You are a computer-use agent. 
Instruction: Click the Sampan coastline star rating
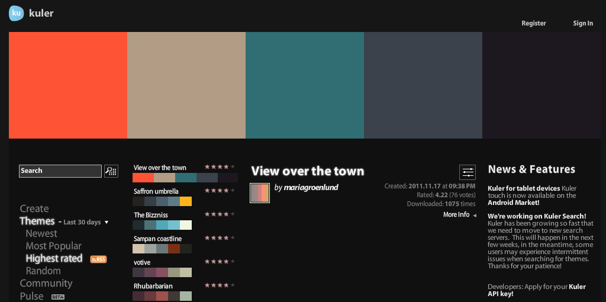click(x=220, y=238)
